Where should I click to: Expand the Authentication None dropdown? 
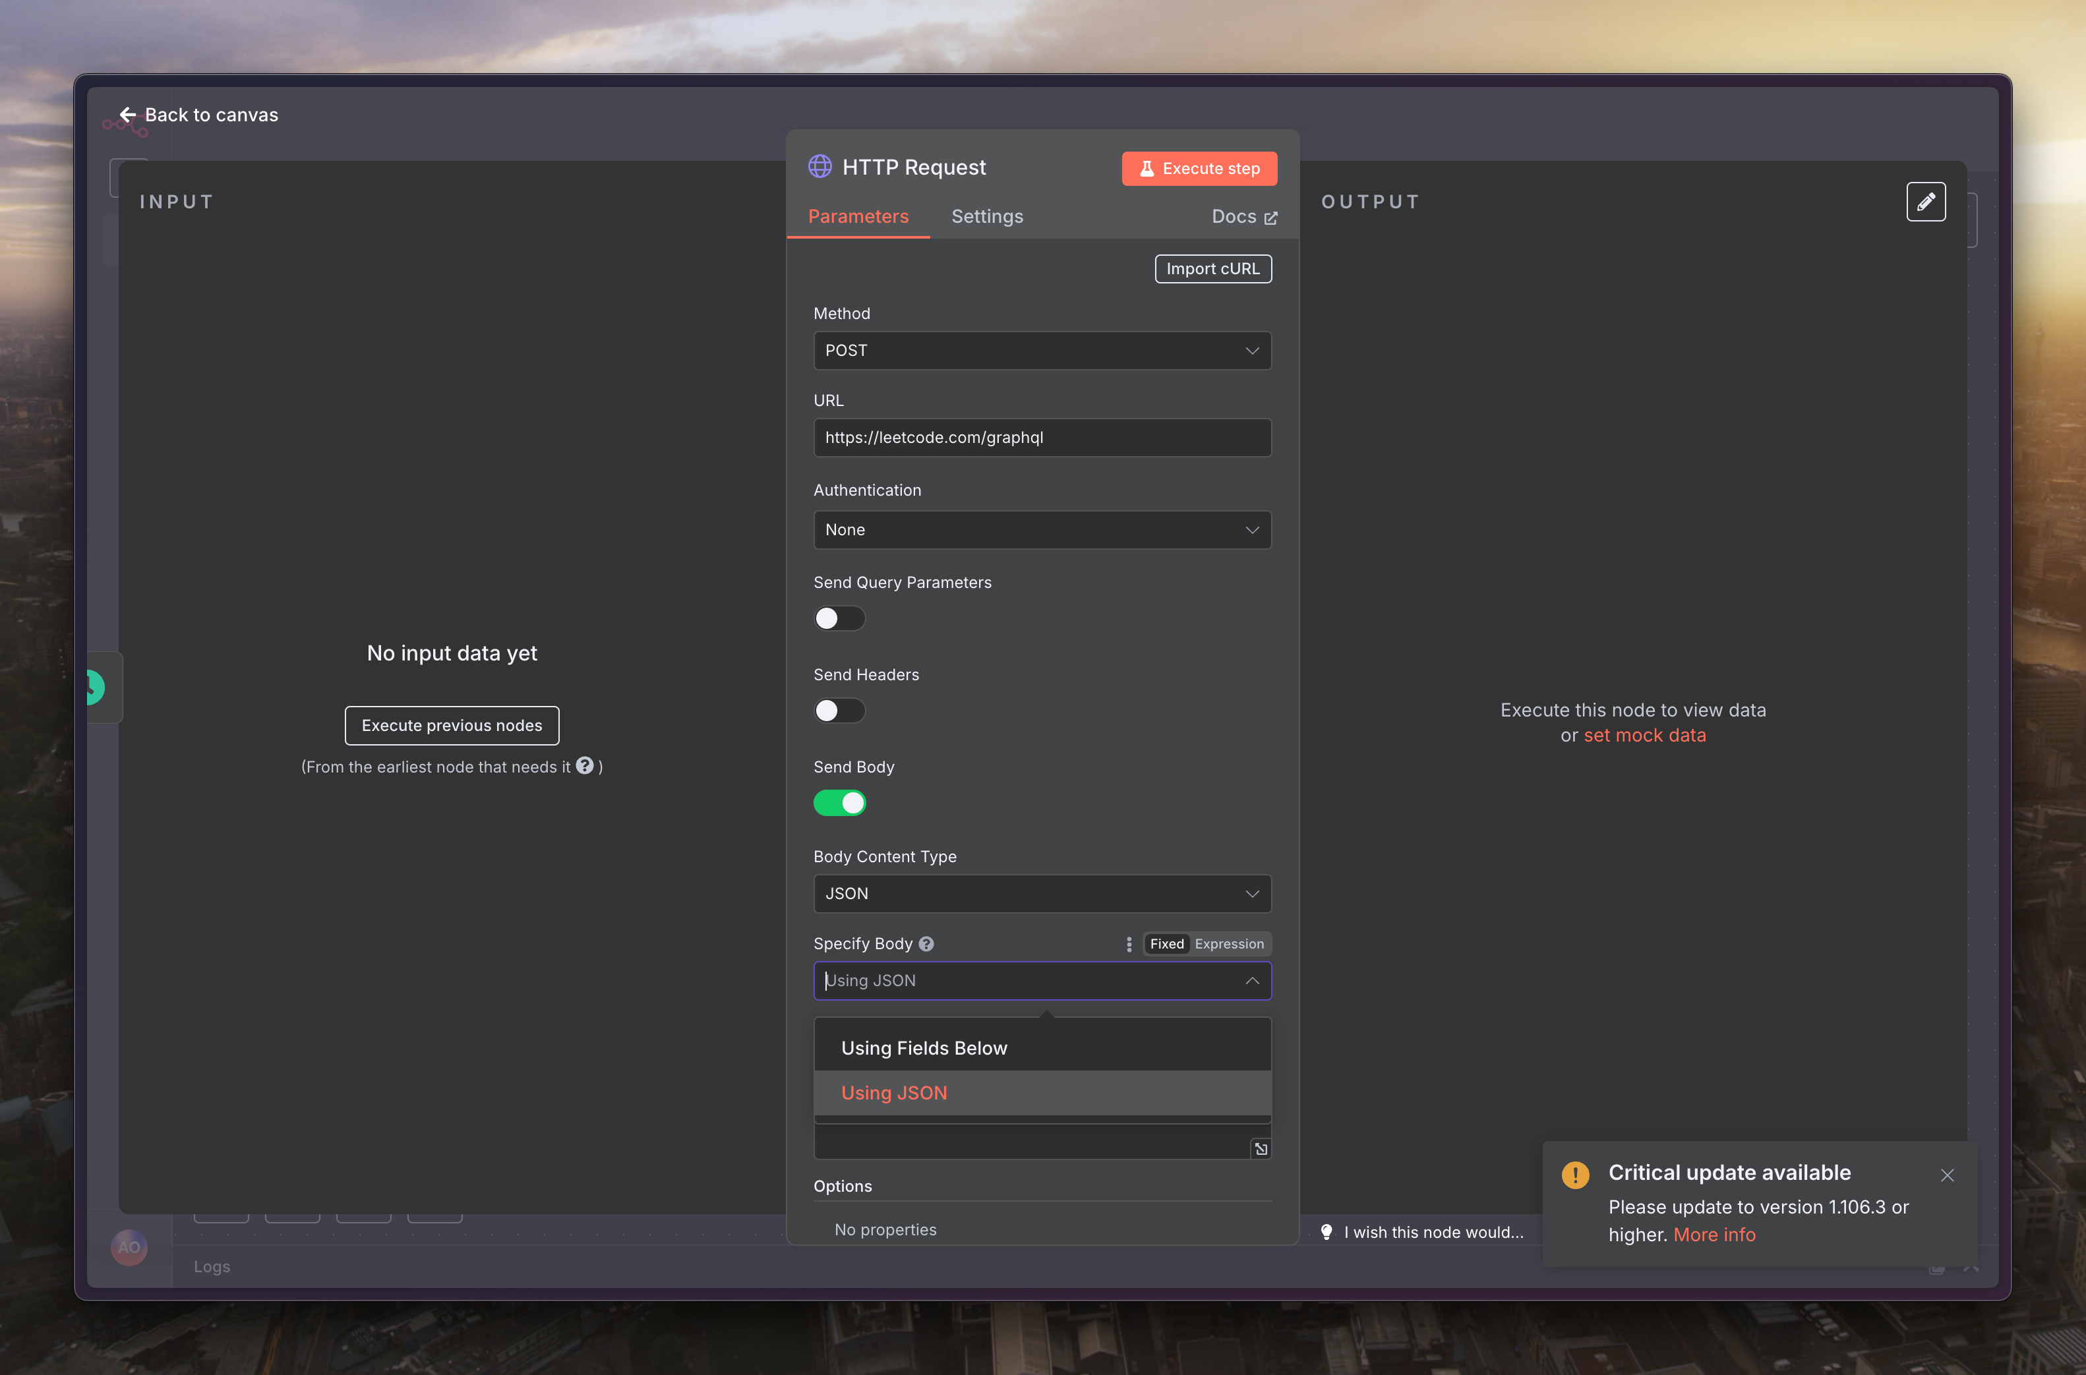pos(1042,530)
